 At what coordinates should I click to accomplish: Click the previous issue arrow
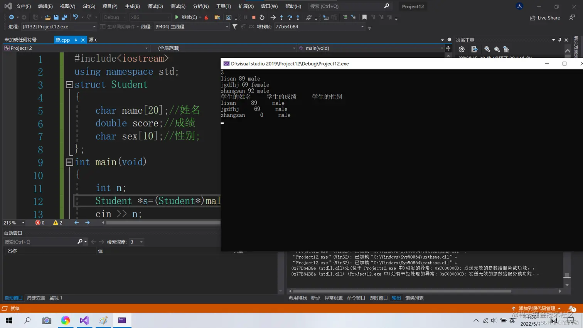click(x=76, y=223)
